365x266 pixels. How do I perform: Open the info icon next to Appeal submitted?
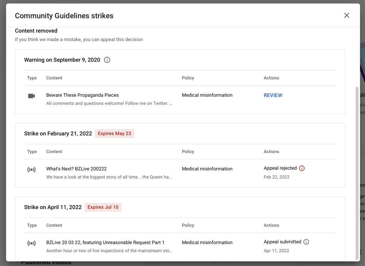coord(306,242)
